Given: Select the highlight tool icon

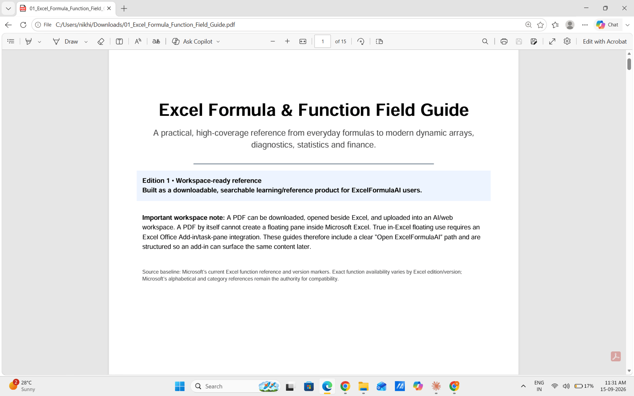Looking at the screenshot, I should click(x=28, y=41).
